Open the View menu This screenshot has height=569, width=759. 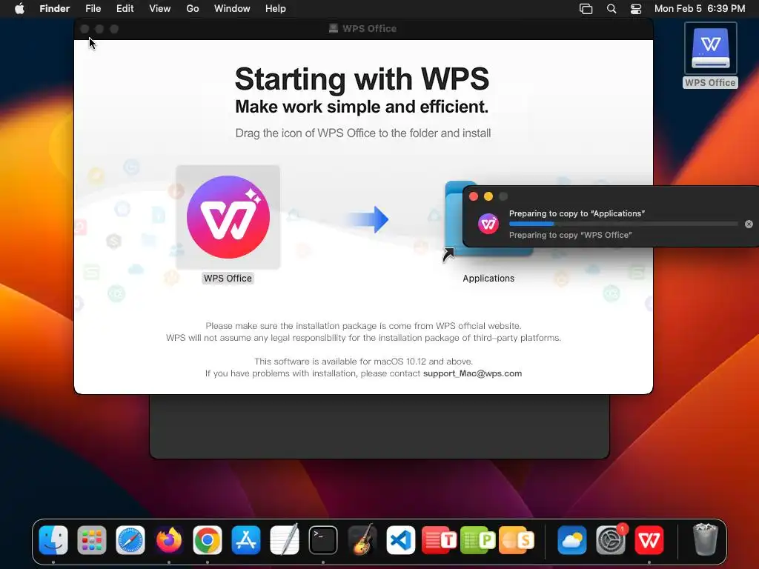point(160,9)
